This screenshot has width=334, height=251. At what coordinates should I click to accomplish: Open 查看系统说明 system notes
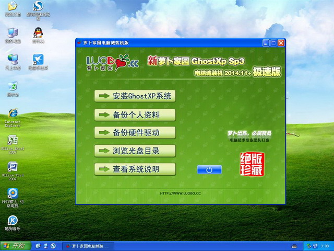[135, 169]
